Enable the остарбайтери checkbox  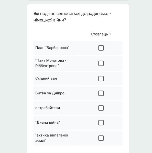(x=101, y=108)
